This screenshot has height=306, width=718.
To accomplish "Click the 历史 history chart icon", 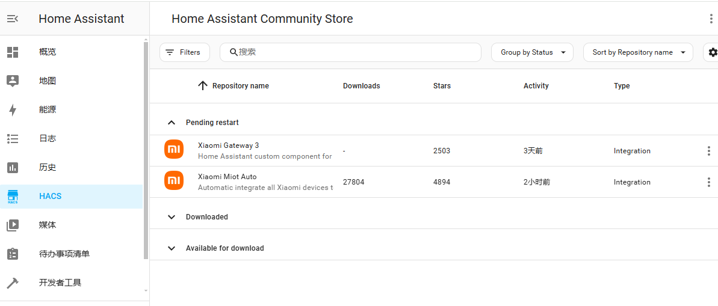I will click(x=13, y=167).
